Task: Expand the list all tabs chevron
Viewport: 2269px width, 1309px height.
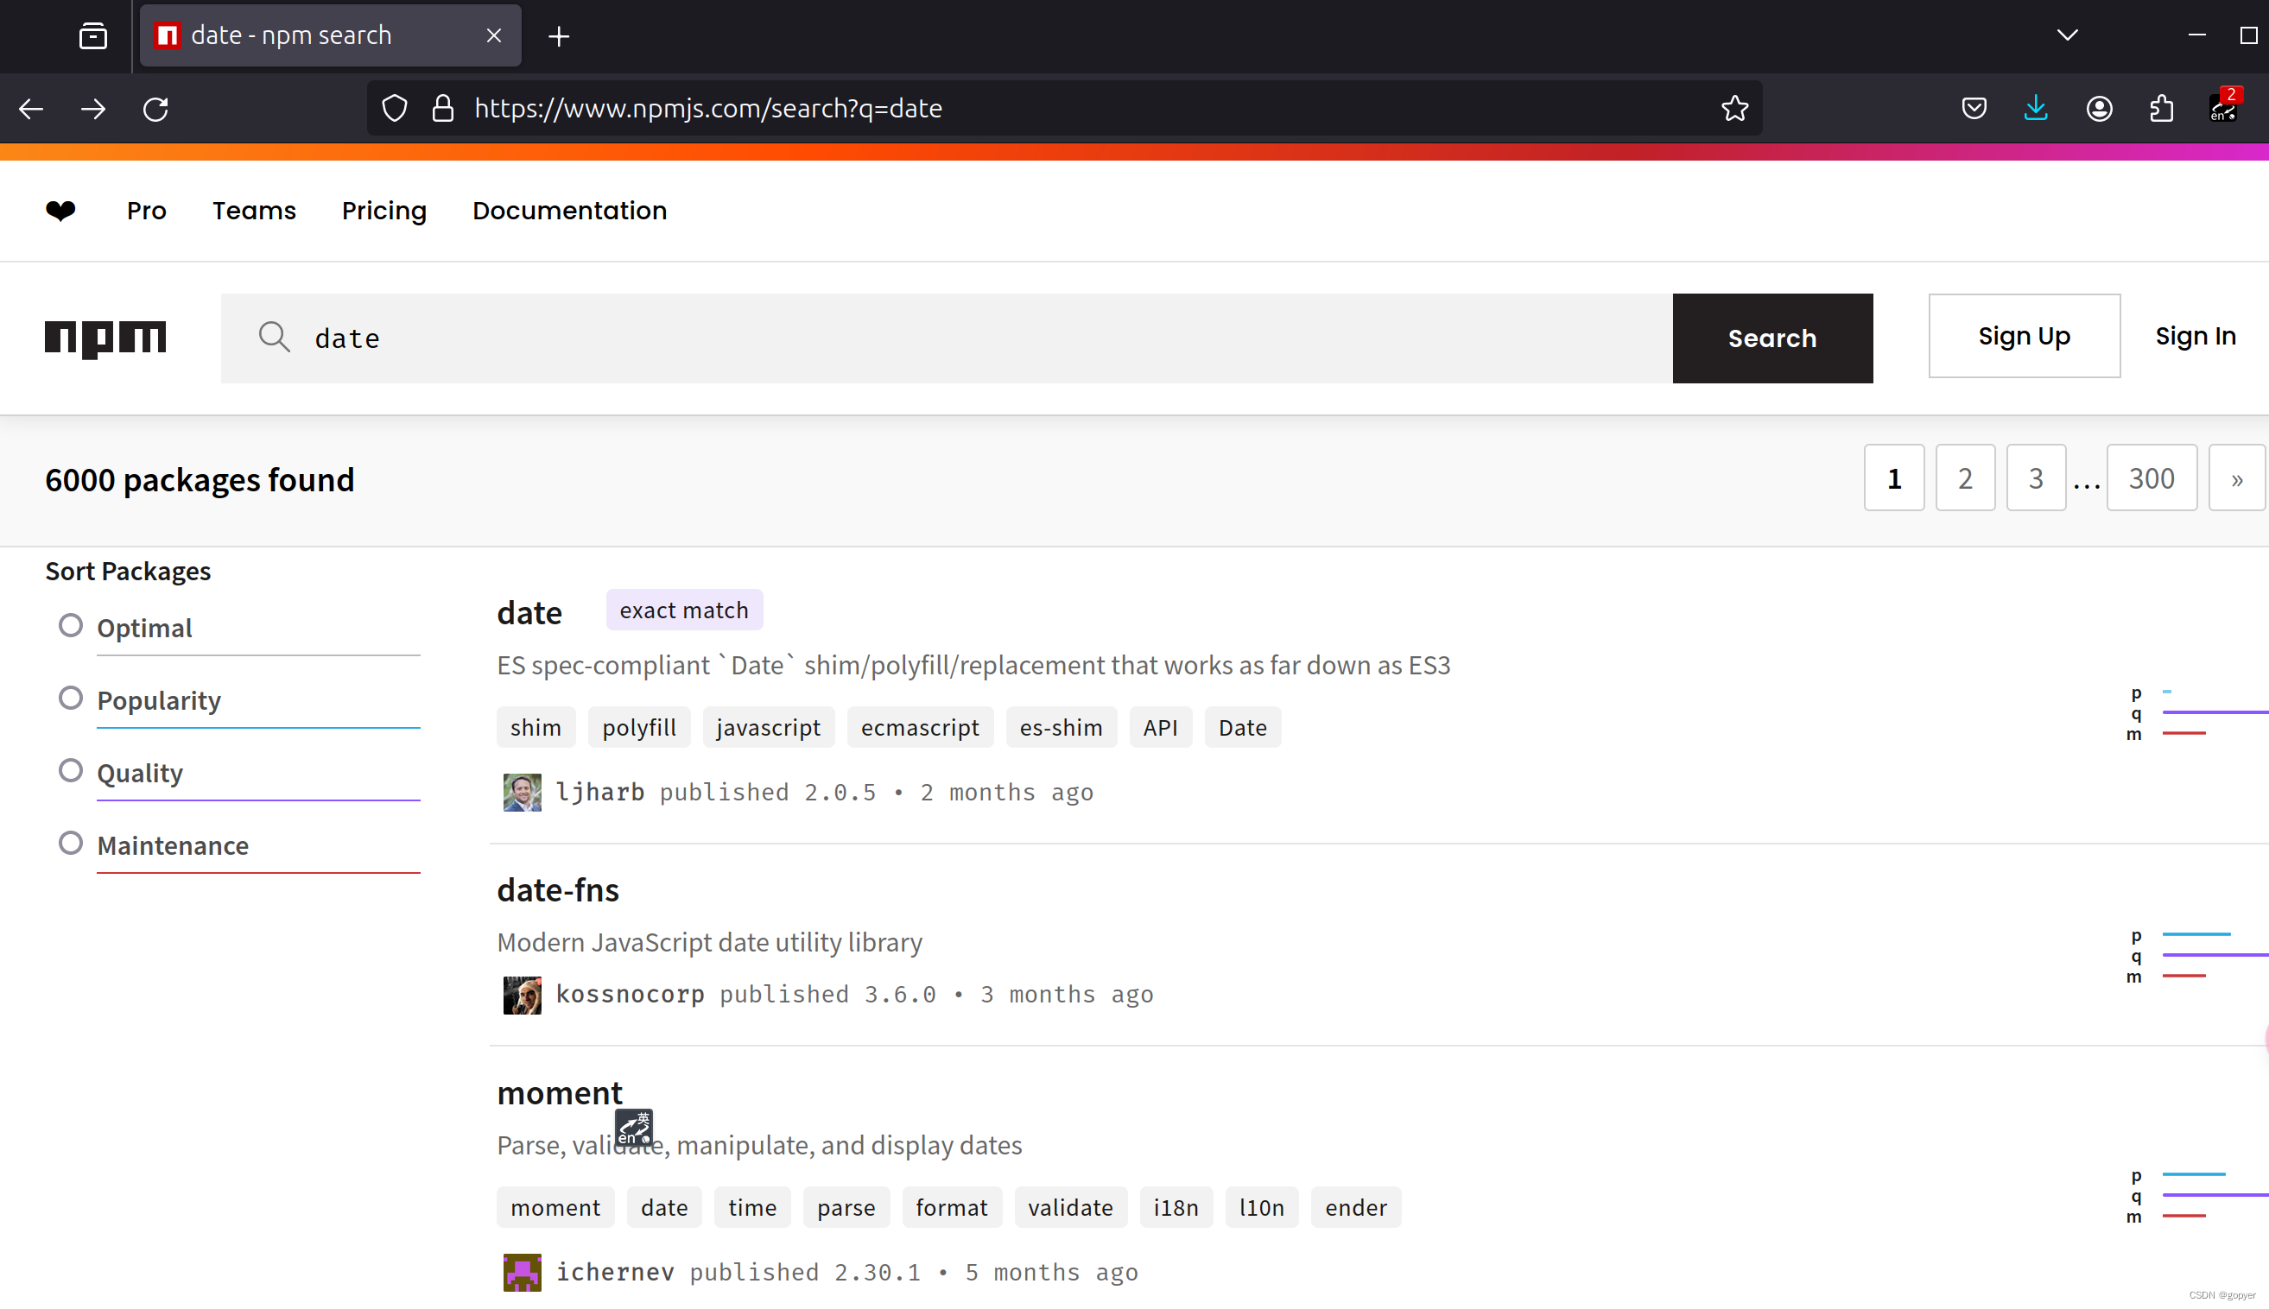Action: pos(2067,35)
